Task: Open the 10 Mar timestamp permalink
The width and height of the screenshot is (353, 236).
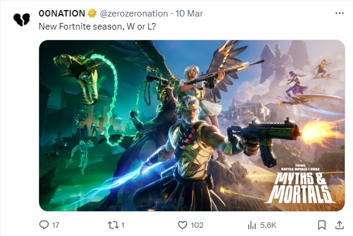Action: 189,14
